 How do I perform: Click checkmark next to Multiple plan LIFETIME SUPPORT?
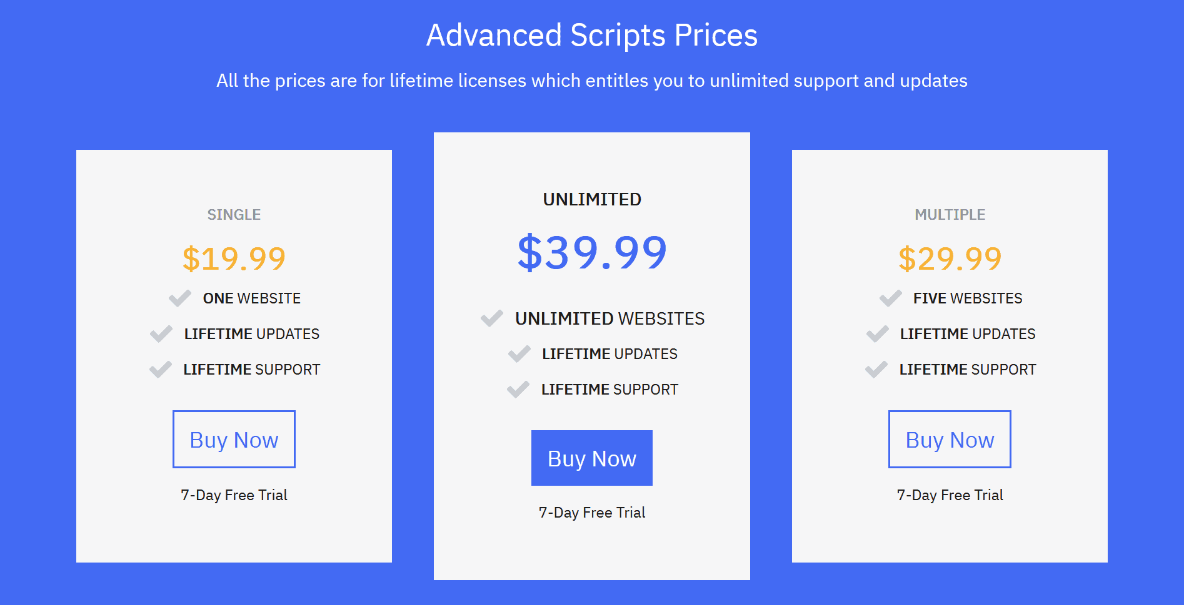click(876, 370)
